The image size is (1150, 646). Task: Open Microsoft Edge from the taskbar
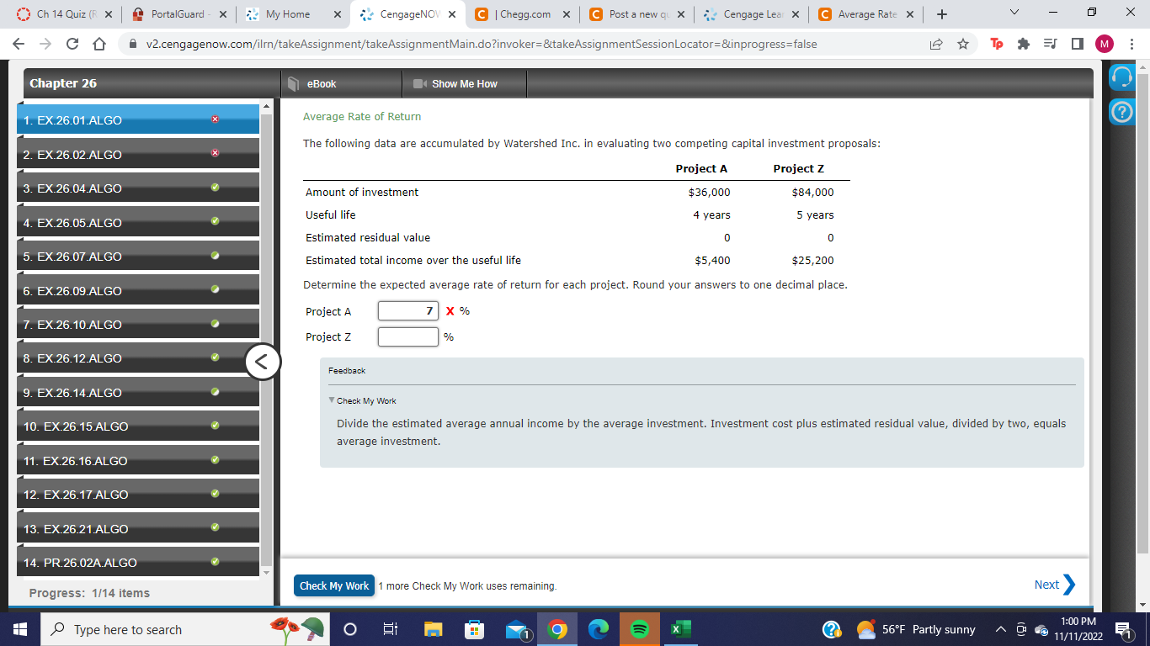coord(599,629)
